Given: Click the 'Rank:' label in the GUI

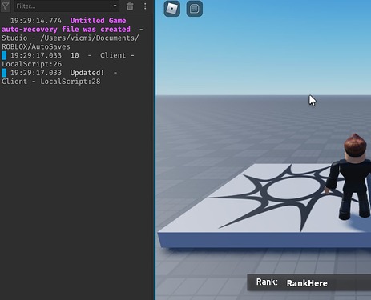Looking at the screenshot, I should (x=267, y=282).
